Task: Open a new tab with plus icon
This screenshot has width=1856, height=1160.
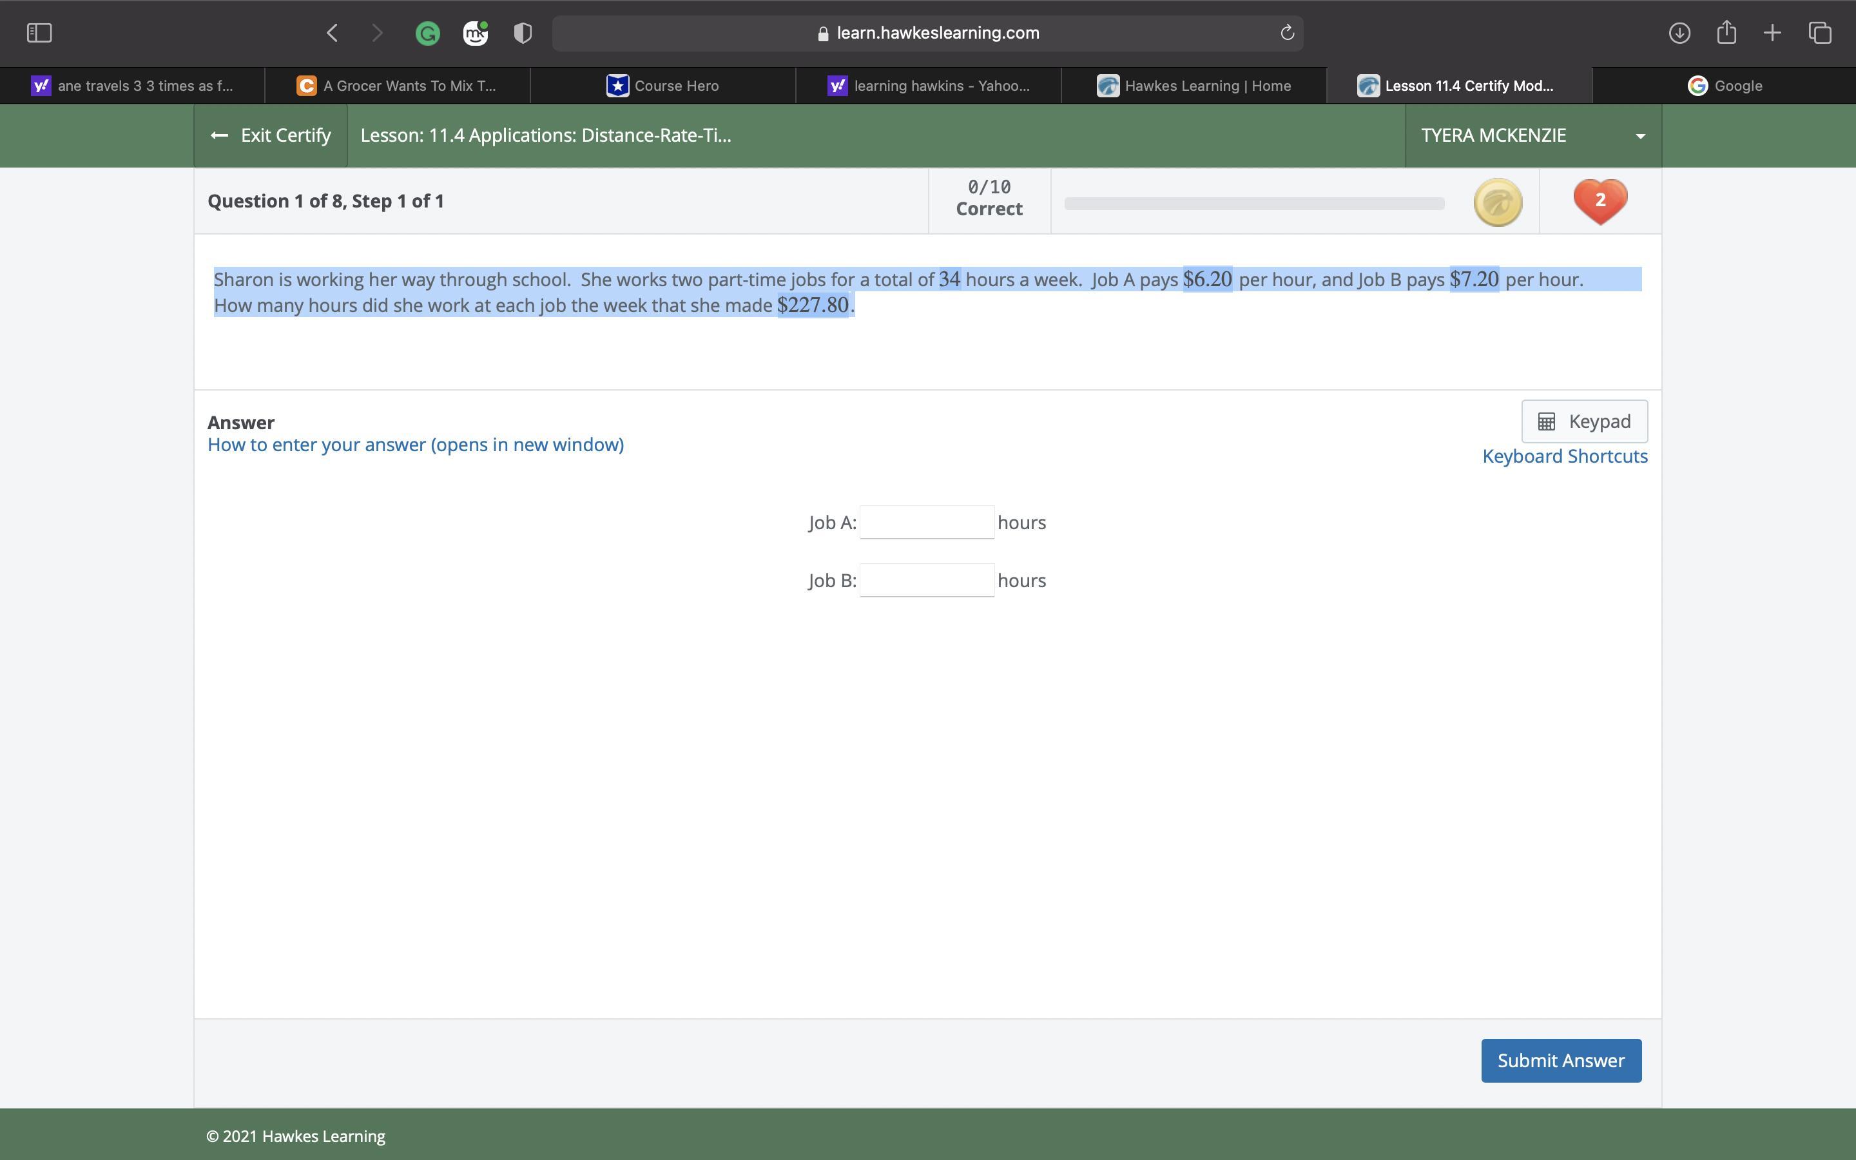Action: pyautogui.click(x=1772, y=33)
